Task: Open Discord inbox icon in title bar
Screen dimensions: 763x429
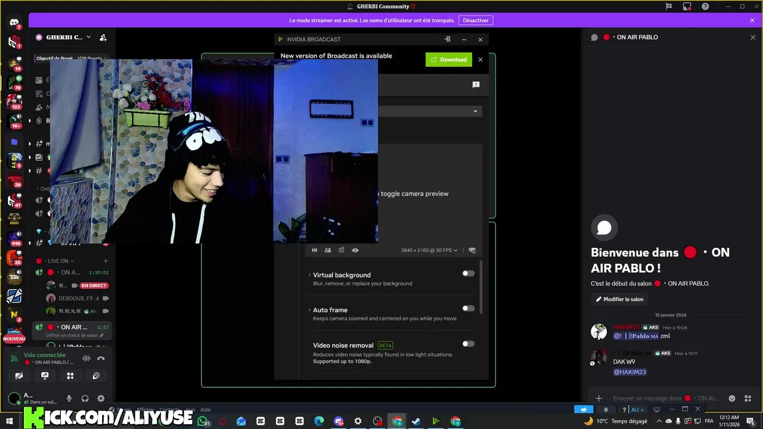Action: (x=687, y=7)
